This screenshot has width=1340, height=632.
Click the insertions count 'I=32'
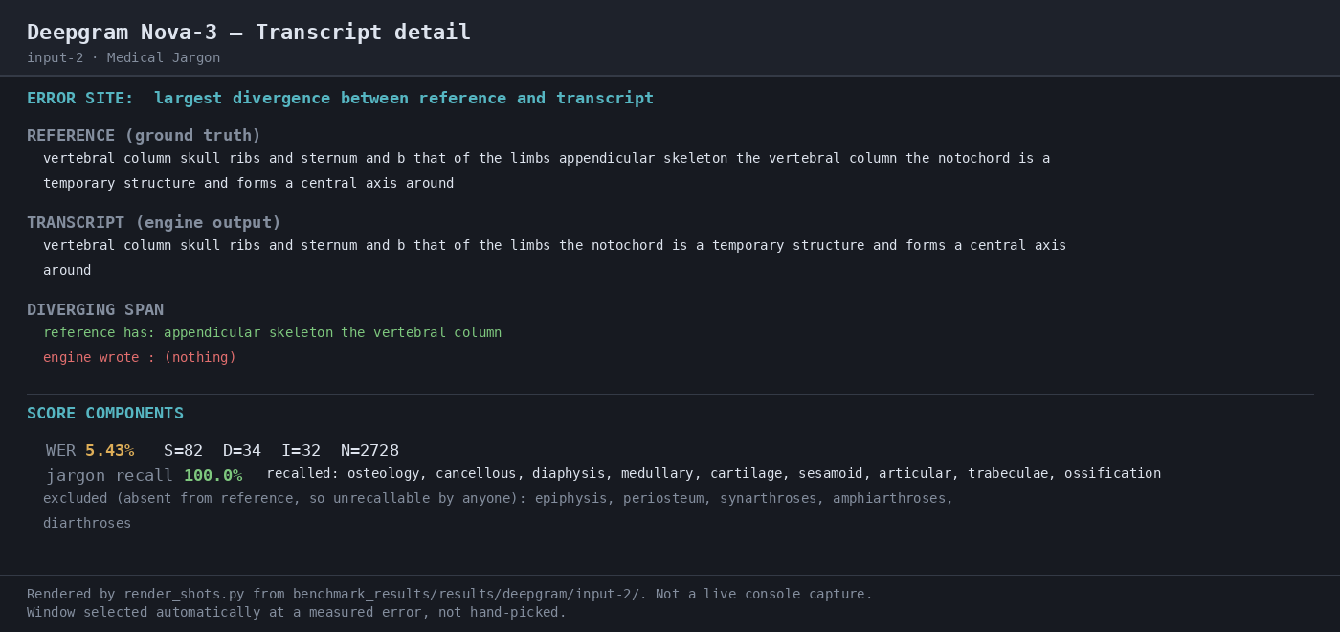pos(301,451)
